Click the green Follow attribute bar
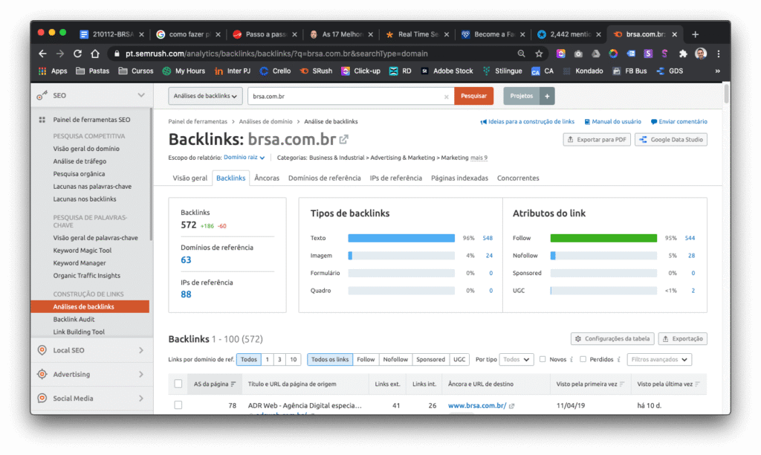The width and height of the screenshot is (761, 455). [x=603, y=238]
